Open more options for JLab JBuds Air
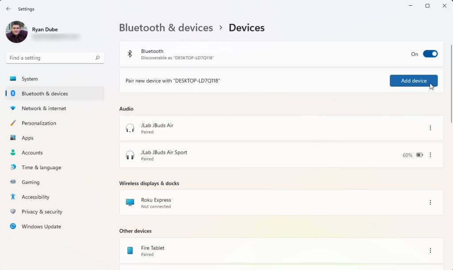The image size is (453, 270). (x=430, y=128)
